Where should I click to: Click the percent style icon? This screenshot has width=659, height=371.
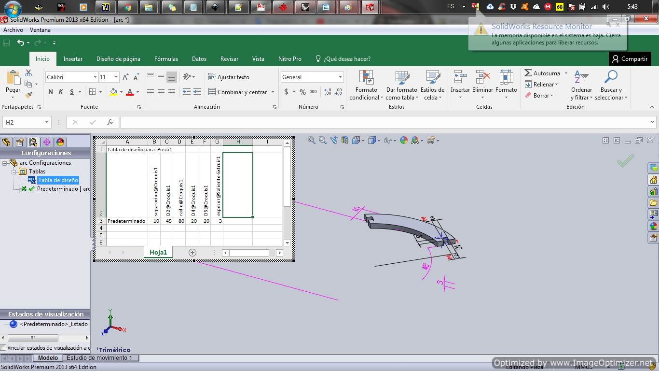point(302,92)
